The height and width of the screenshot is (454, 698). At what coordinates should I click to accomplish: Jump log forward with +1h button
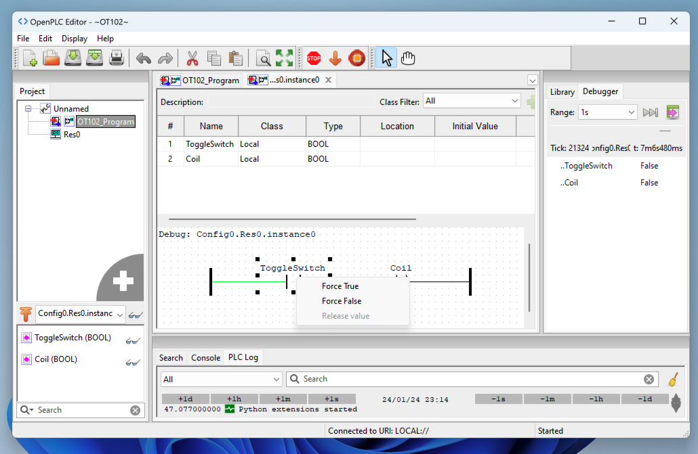[x=234, y=399]
